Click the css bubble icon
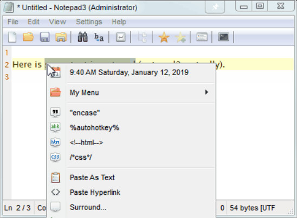This screenshot has width=297, height=218. click(55, 156)
